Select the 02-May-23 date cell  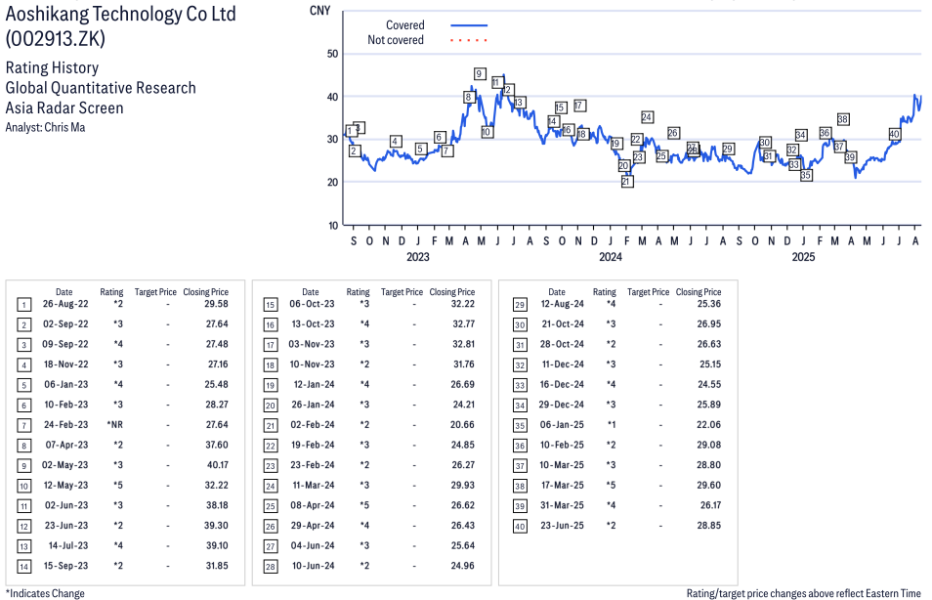click(64, 465)
